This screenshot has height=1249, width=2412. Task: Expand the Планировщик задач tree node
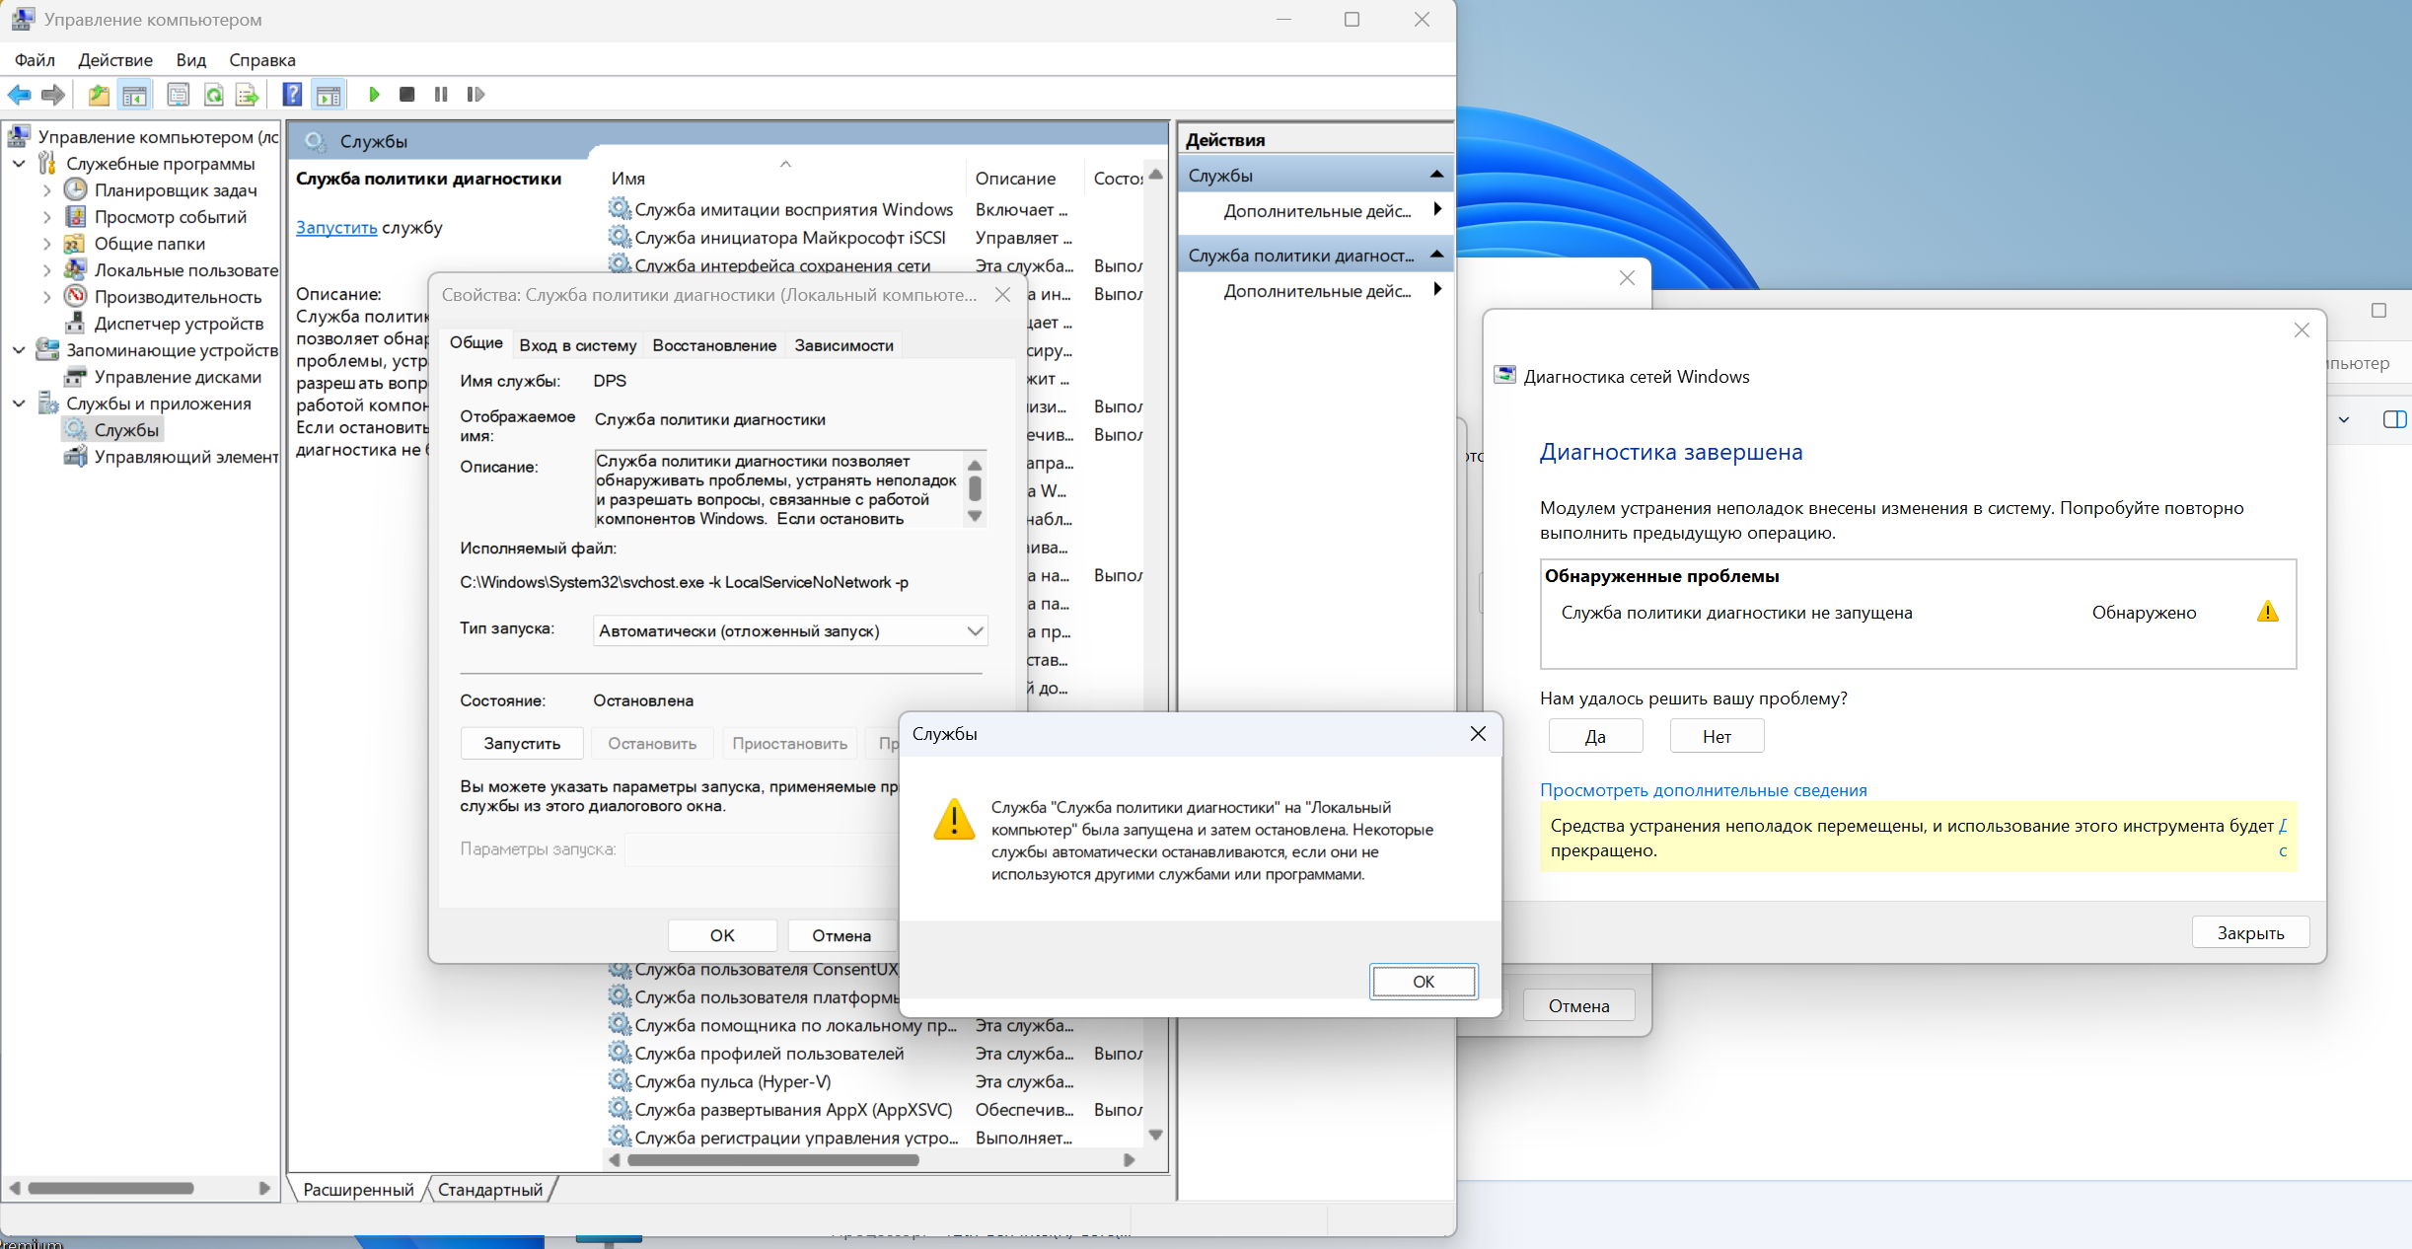pos(46,190)
